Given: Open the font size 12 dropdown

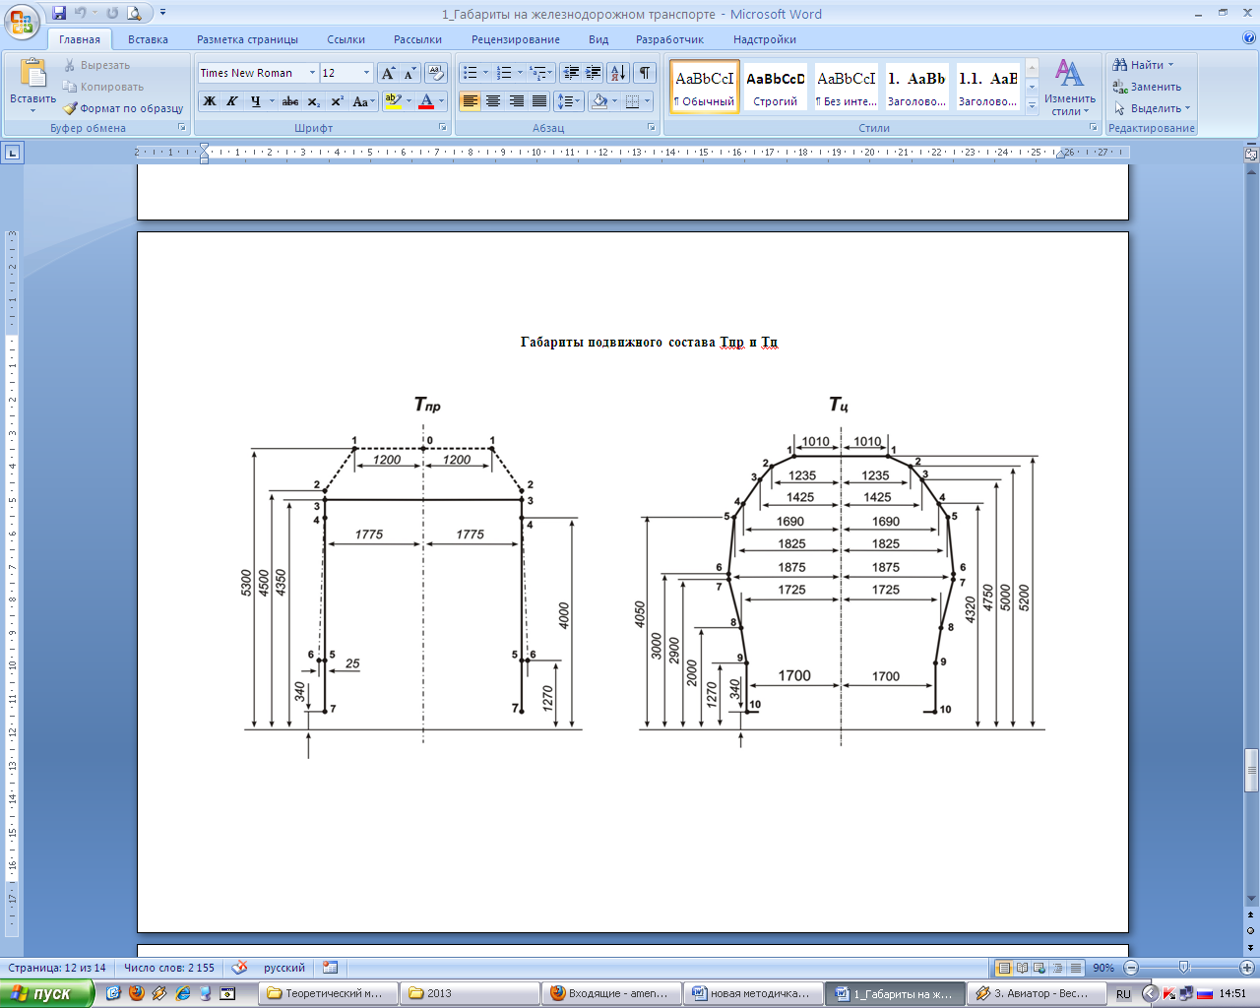Looking at the screenshot, I should (366, 73).
